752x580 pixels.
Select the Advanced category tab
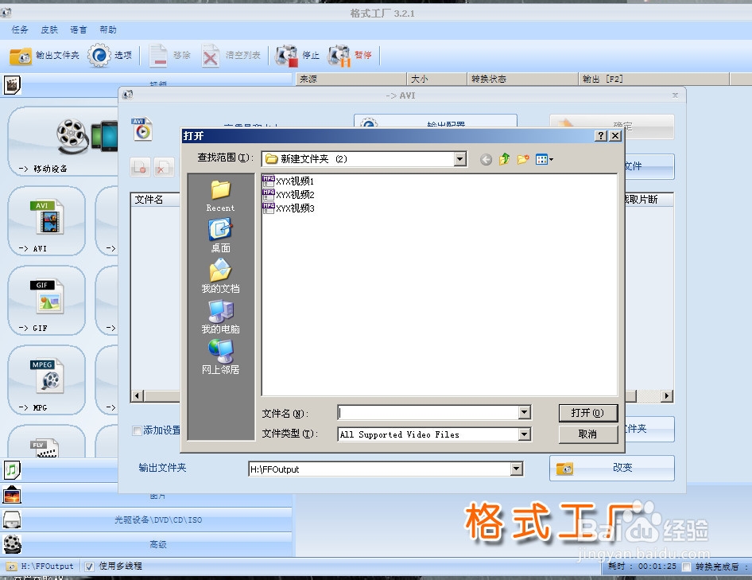point(157,544)
